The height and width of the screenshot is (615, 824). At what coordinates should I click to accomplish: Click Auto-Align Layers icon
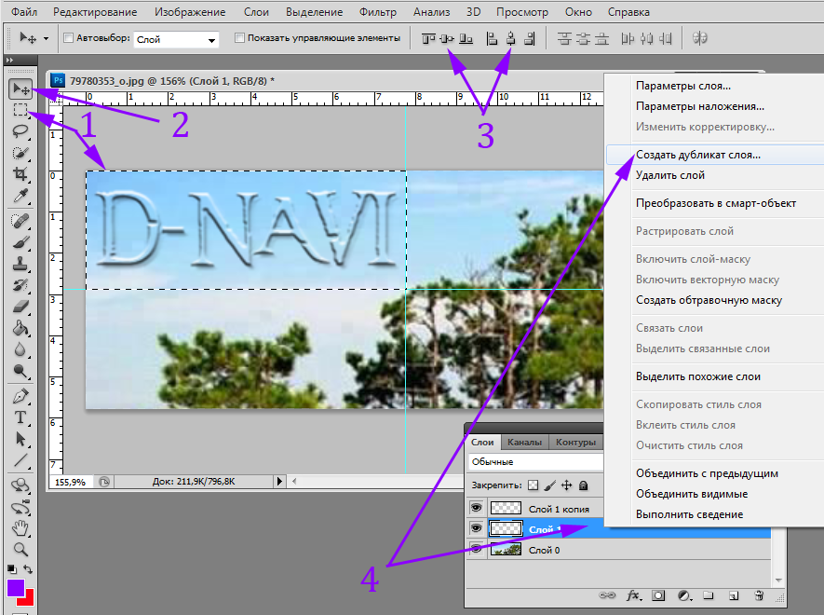tap(700, 38)
